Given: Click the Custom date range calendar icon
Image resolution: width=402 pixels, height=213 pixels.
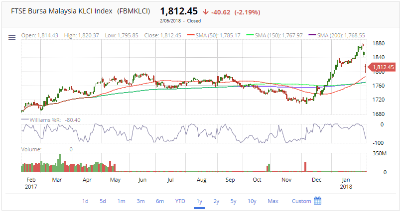Looking at the screenshot, I should 317,201.
